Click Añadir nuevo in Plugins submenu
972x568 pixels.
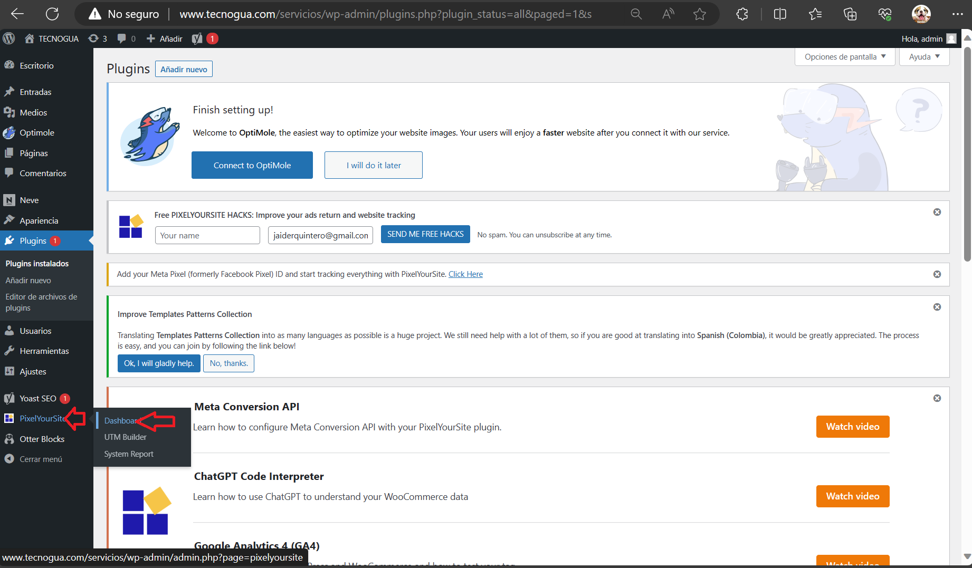click(x=28, y=280)
